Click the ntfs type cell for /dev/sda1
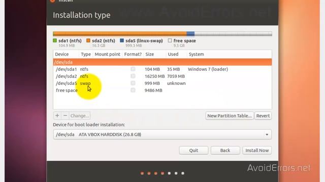Screen dimensions: 325x182 (x=84, y=69)
